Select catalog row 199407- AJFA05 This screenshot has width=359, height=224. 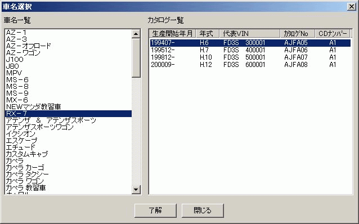click(250, 43)
